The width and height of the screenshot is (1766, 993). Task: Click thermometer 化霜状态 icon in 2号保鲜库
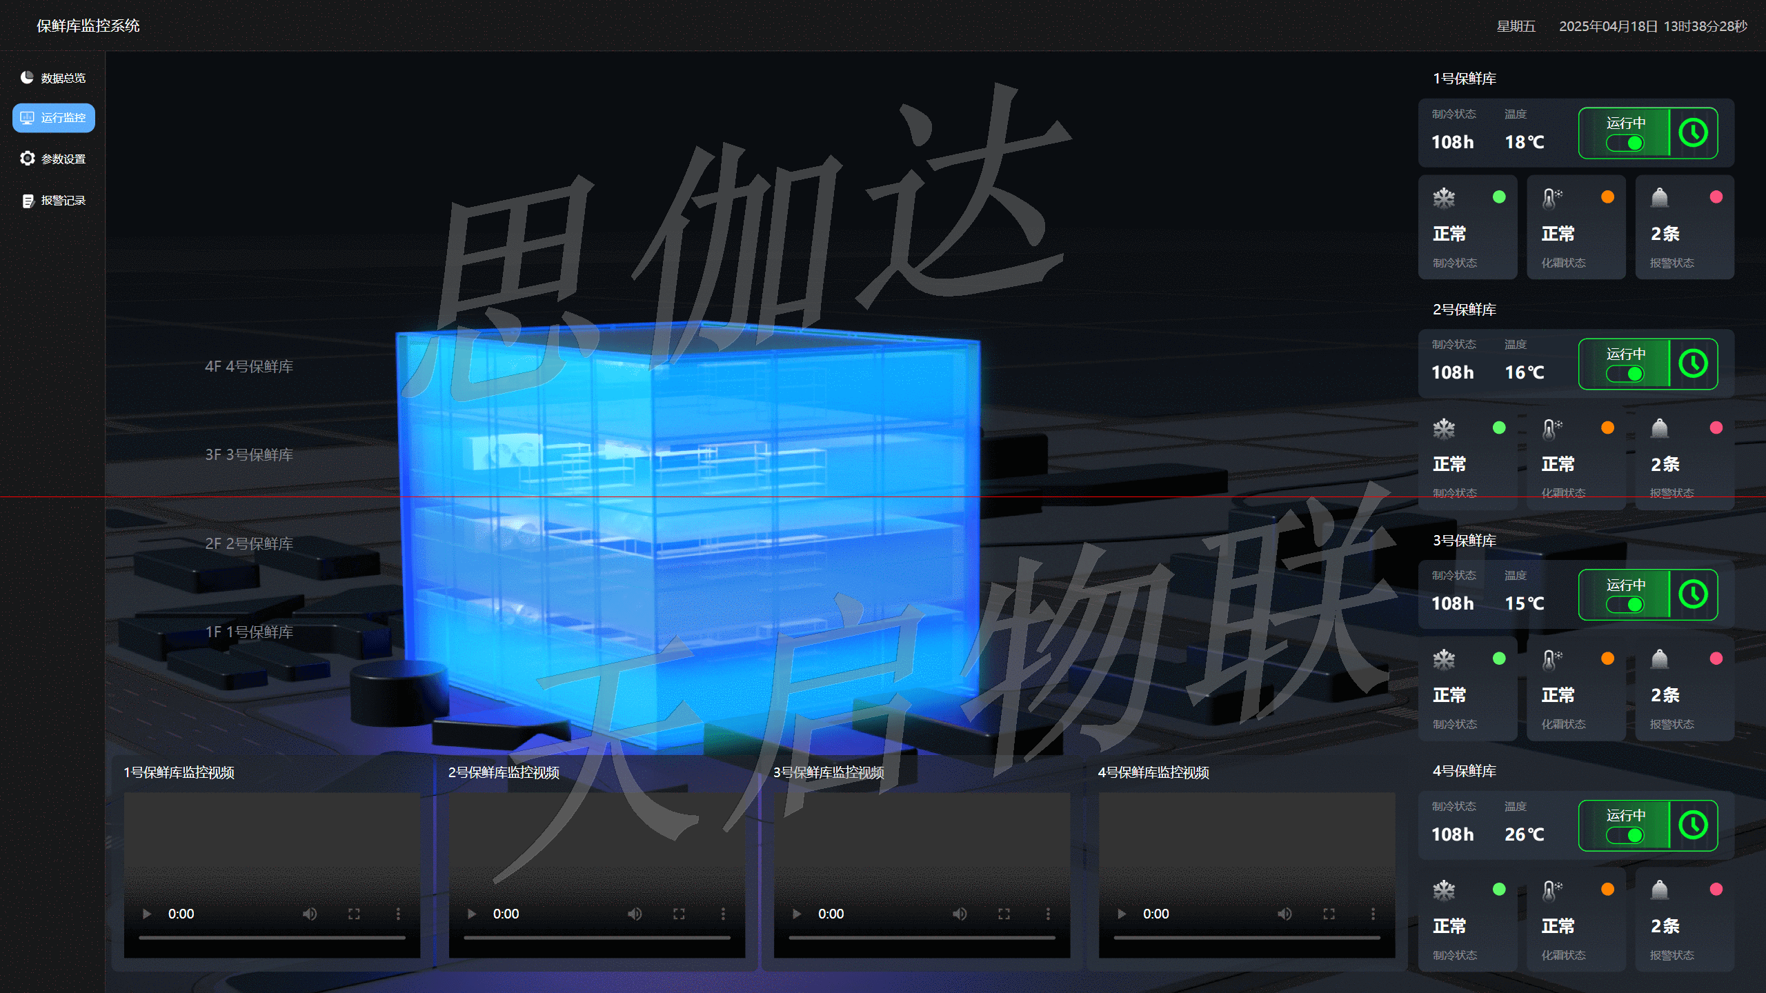coord(1552,429)
